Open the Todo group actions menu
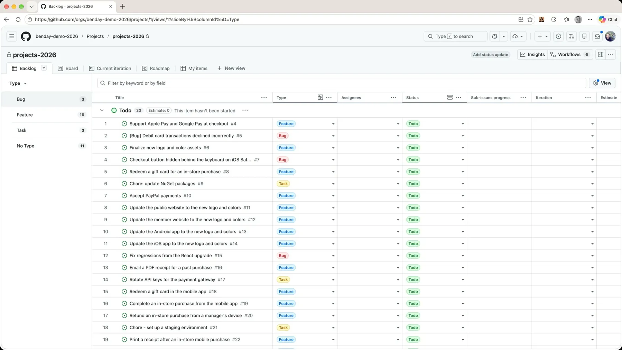Screen dimensions: 622x350 coord(245,110)
